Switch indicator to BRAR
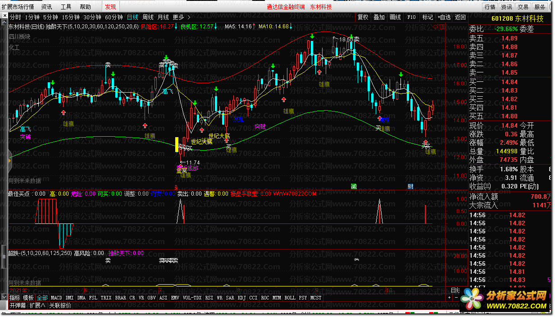Viewport: 555px width, 317px height. (120, 298)
